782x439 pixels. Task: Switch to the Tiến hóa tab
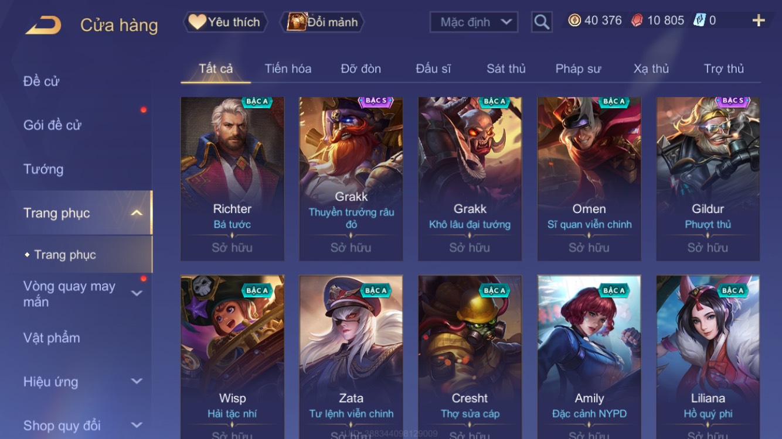[288, 68]
